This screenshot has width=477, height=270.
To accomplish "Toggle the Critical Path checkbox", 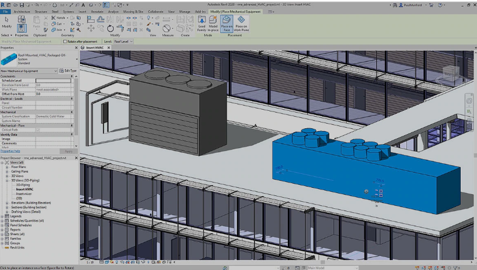I will 39,129.
